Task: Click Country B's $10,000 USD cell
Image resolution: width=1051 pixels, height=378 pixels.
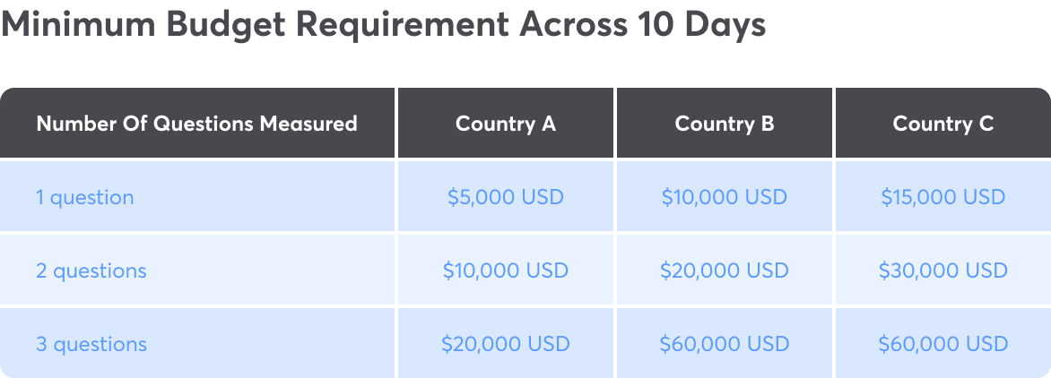Action: pyautogui.click(x=724, y=197)
